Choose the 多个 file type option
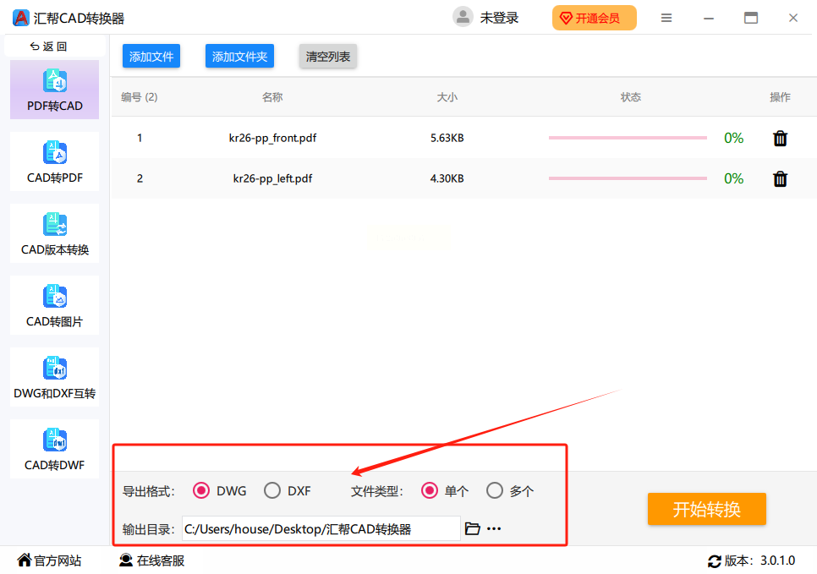This screenshot has width=817, height=574. [495, 490]
